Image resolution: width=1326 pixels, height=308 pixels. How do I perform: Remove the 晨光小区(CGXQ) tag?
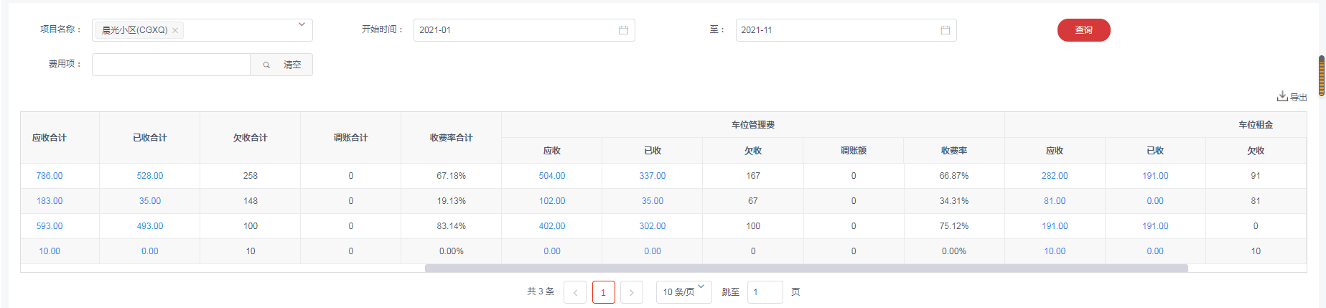tap(175, 30)
